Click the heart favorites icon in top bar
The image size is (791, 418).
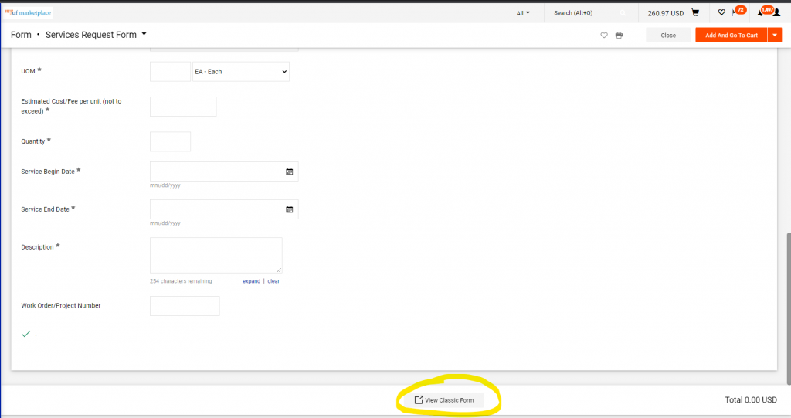721,12
